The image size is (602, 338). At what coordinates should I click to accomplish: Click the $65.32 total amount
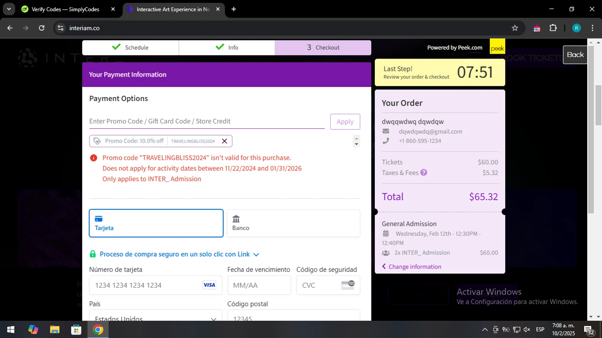(484, 197)
